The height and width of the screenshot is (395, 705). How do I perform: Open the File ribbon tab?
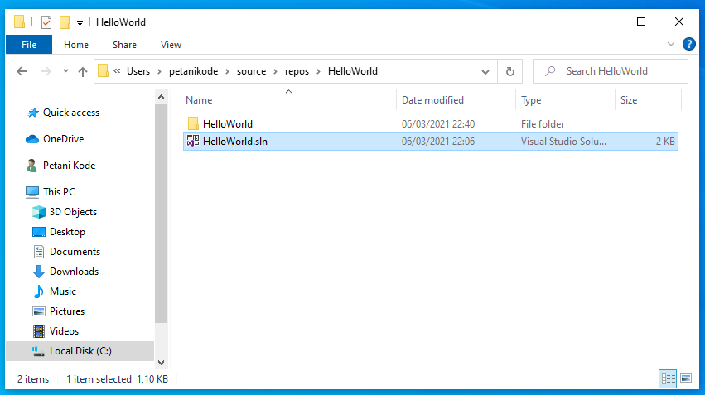click(x=29, y=45)
